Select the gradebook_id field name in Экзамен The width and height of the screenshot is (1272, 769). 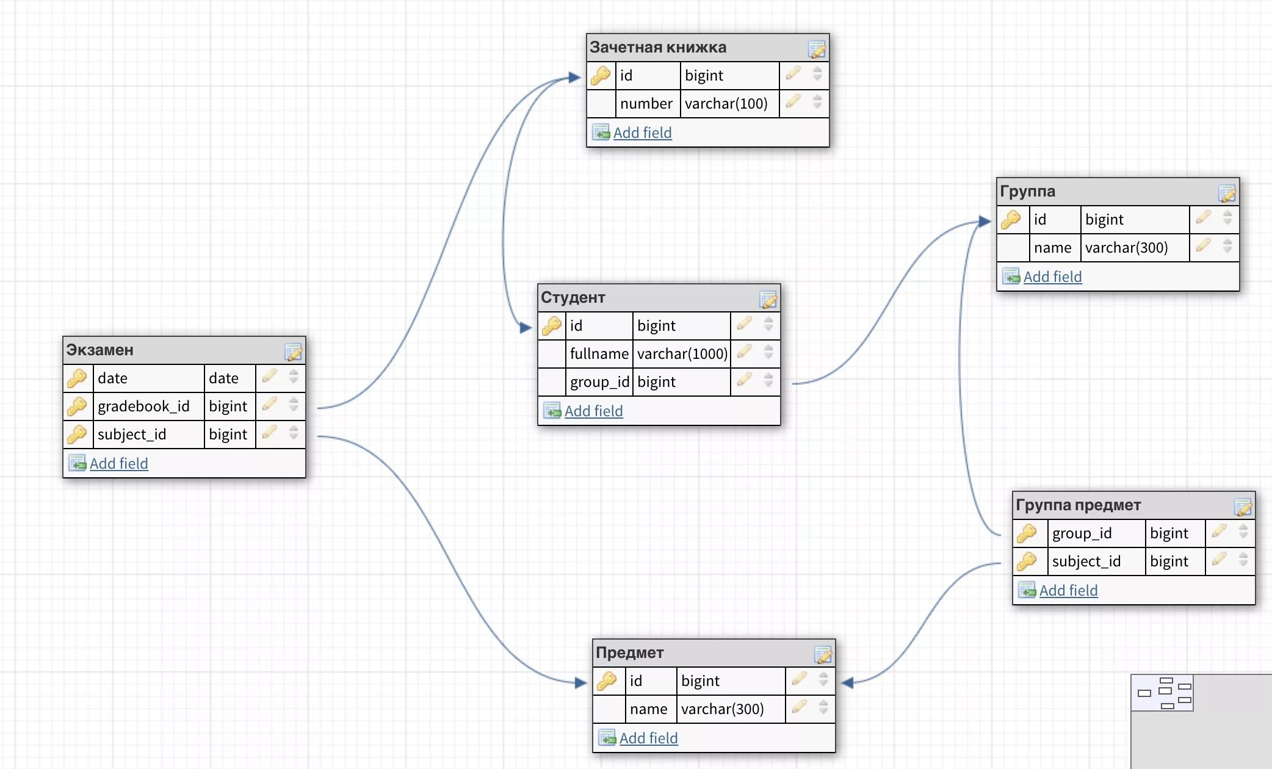[148, 406]
